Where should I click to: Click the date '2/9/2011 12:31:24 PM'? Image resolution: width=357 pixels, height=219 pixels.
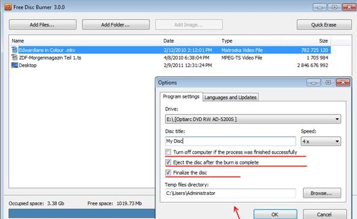(188, 65)
